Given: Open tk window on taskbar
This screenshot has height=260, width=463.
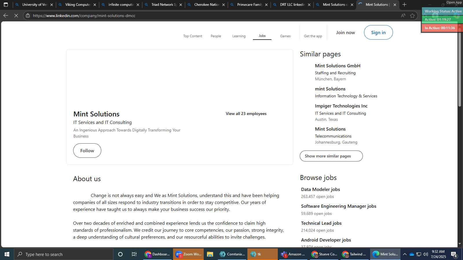Looking at the screenshot, I should click(262, 254).
